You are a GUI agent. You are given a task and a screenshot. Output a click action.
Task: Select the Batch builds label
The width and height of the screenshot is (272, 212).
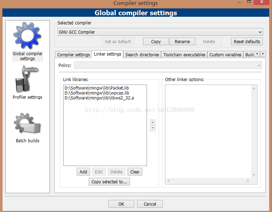(x=28, y=141)
